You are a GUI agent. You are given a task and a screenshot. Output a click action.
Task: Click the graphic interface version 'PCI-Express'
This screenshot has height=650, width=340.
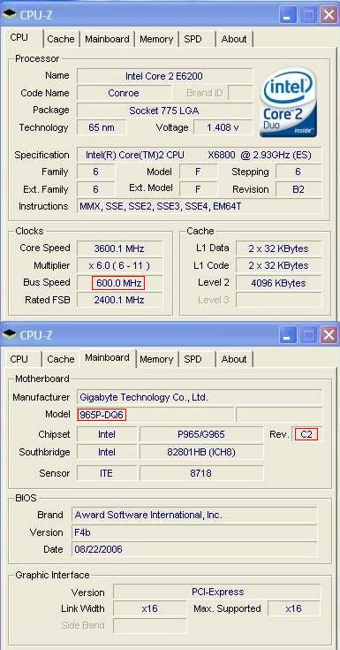click(x=217, y=592)
